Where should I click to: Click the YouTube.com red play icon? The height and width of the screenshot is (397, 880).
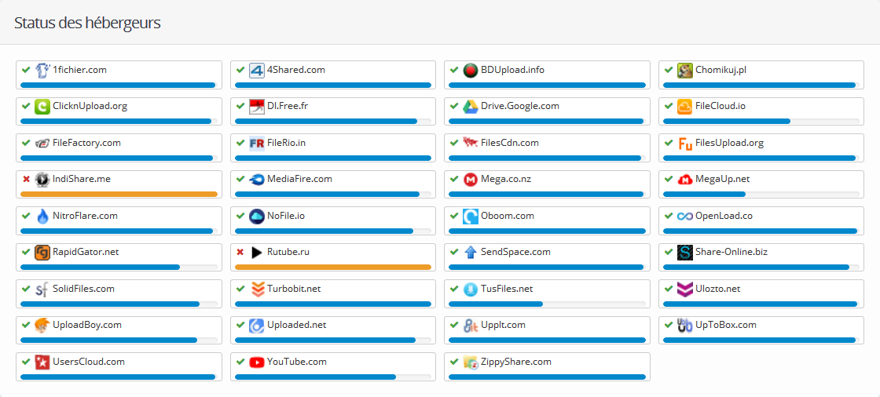257,362
